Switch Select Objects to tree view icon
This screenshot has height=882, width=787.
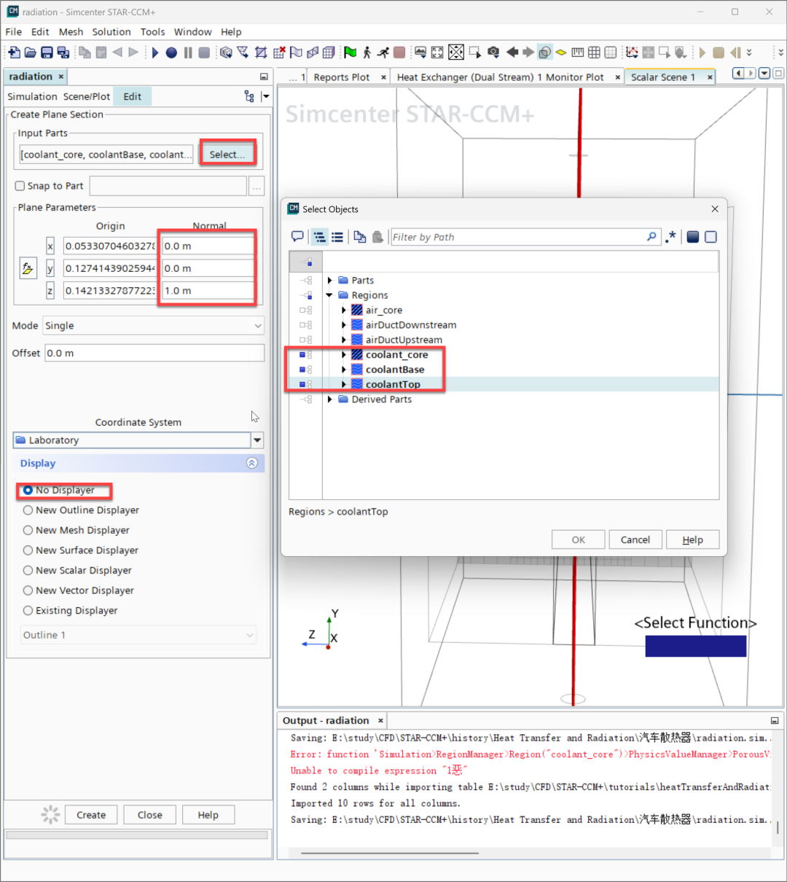pyautogui.click(x=320, y=237)
